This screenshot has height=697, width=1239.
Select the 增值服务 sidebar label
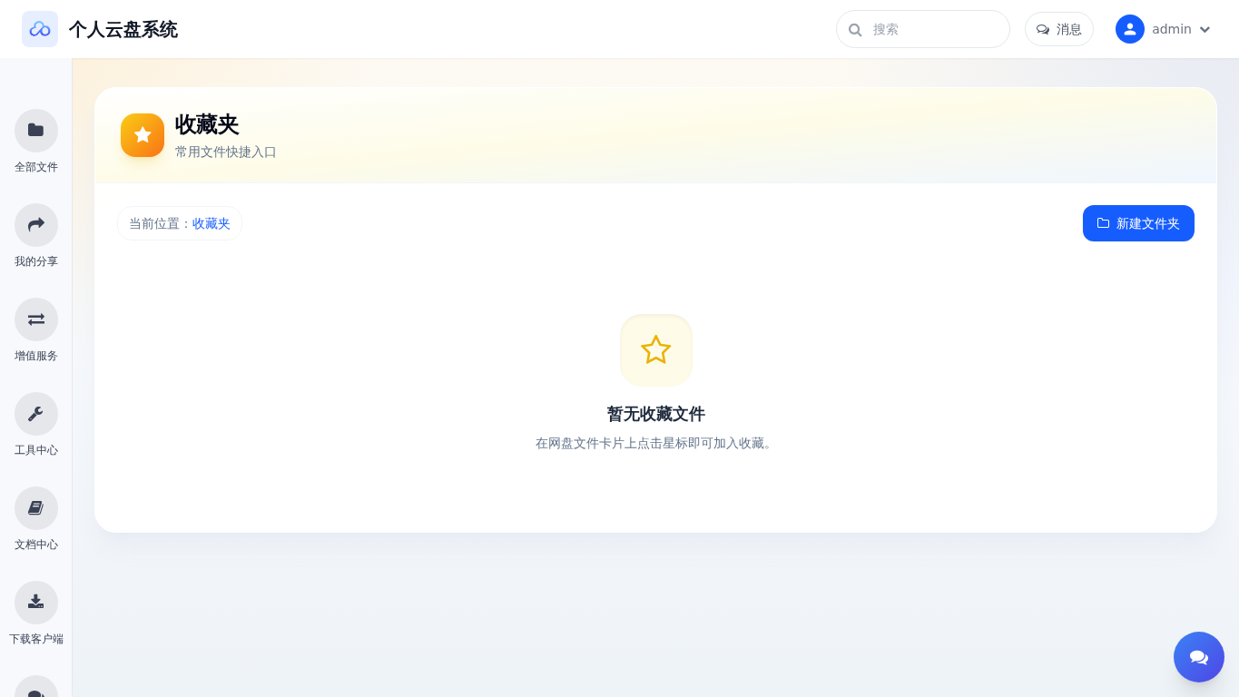click(x=36, y=356)
